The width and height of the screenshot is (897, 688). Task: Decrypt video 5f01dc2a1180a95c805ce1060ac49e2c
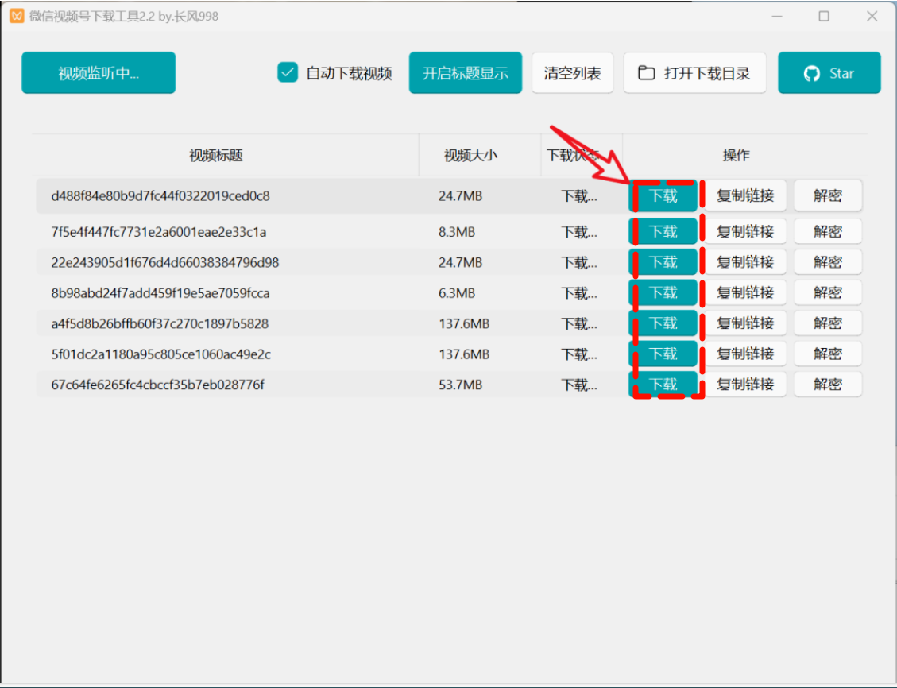tap(827, 354)
